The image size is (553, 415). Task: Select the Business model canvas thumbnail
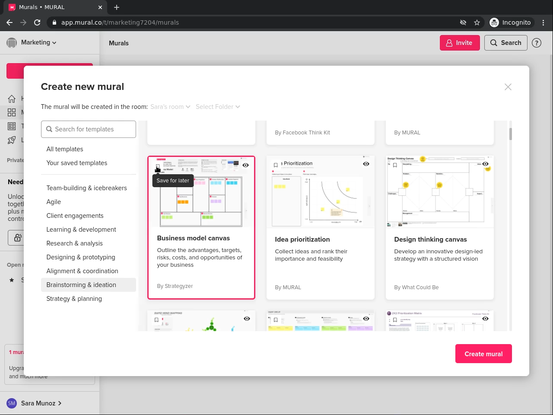(201, 192)
